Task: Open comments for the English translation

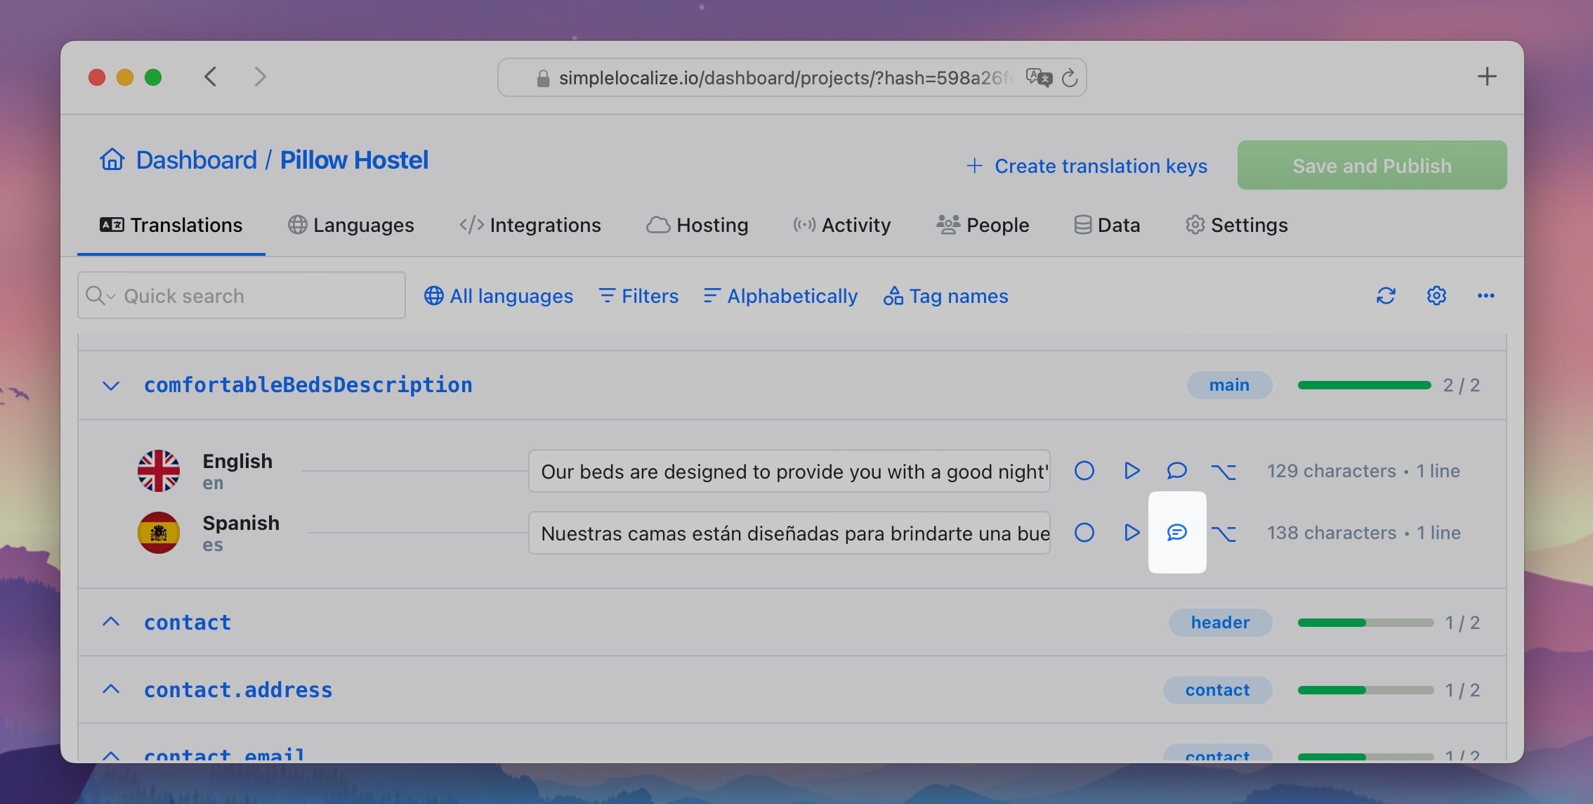Action: [x=1177, y=471]
